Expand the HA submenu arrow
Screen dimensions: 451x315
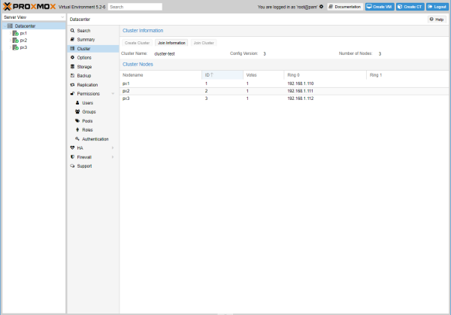(113, 148)
